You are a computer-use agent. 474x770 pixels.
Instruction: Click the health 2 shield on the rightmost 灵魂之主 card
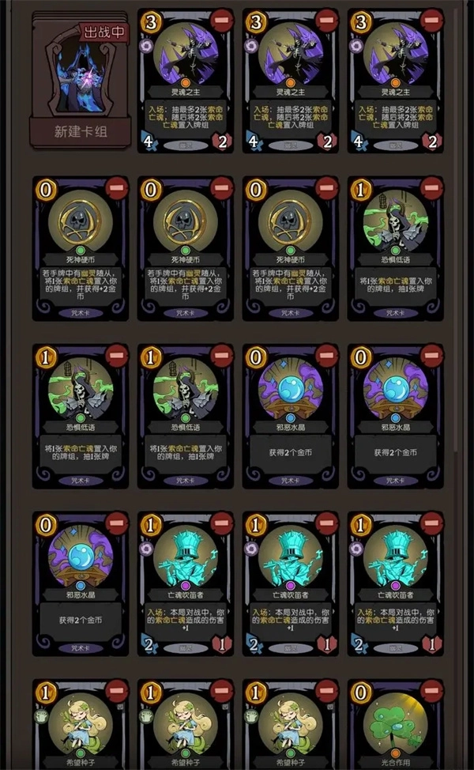click(432, 142)
